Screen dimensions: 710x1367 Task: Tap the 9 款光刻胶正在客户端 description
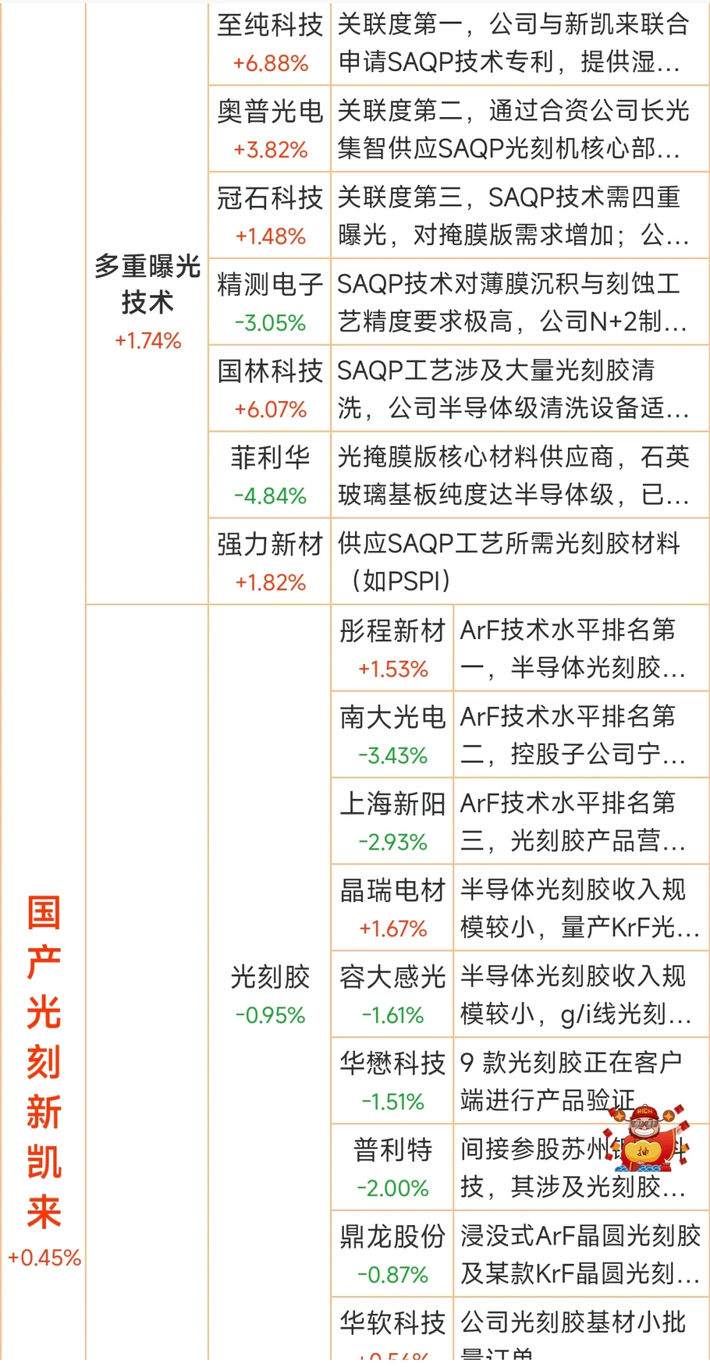581,1081
